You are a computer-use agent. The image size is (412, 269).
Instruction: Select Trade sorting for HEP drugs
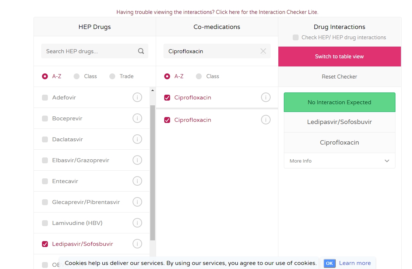coord(112,76)
